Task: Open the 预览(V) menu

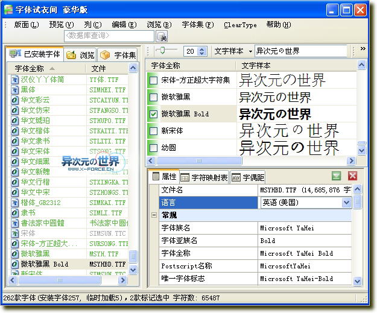Action: [x=62, y=25]
